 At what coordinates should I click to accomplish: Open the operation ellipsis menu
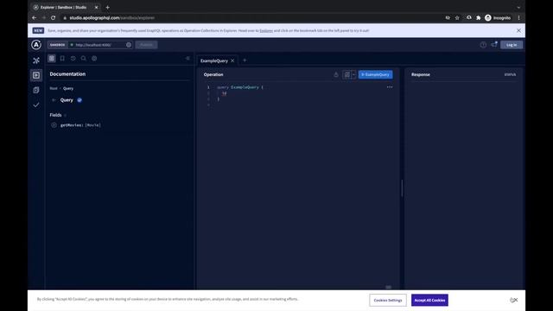pyautogui.click(x=390, y=87)
